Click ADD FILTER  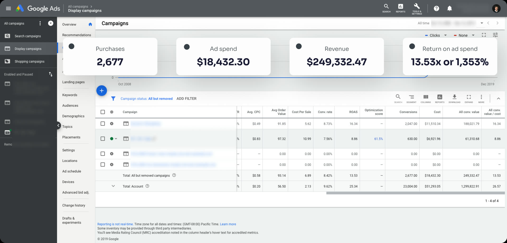click(186, 99)
